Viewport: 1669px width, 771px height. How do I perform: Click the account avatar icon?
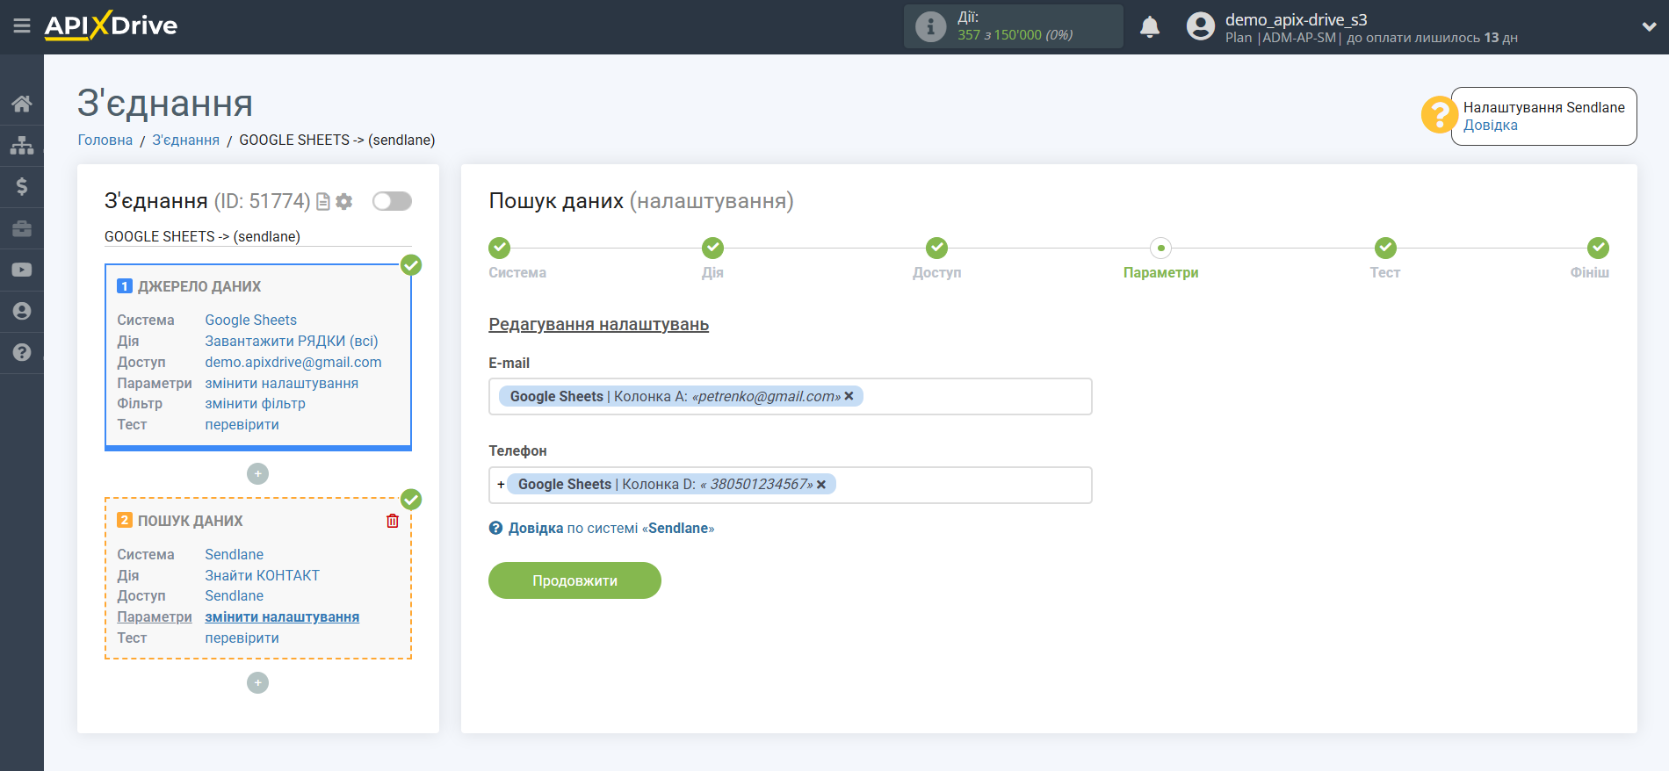(x=1200, y=26)
